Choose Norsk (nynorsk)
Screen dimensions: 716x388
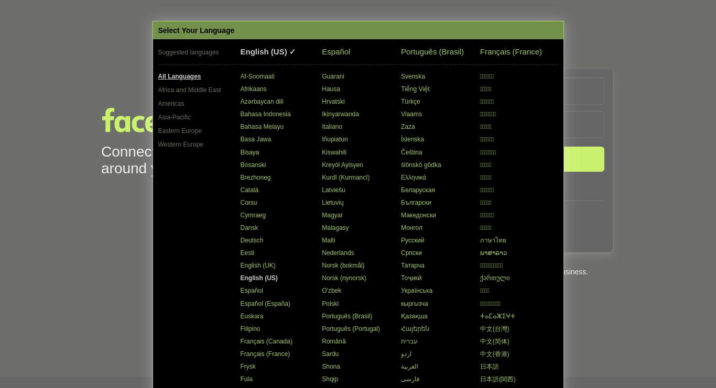point(344,278)
